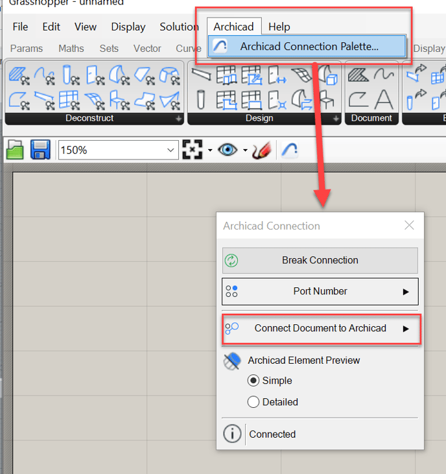Screen dimensions: 446x474
Task: Select the Document panel Spline curve component
Action: [x=384, y=74]
